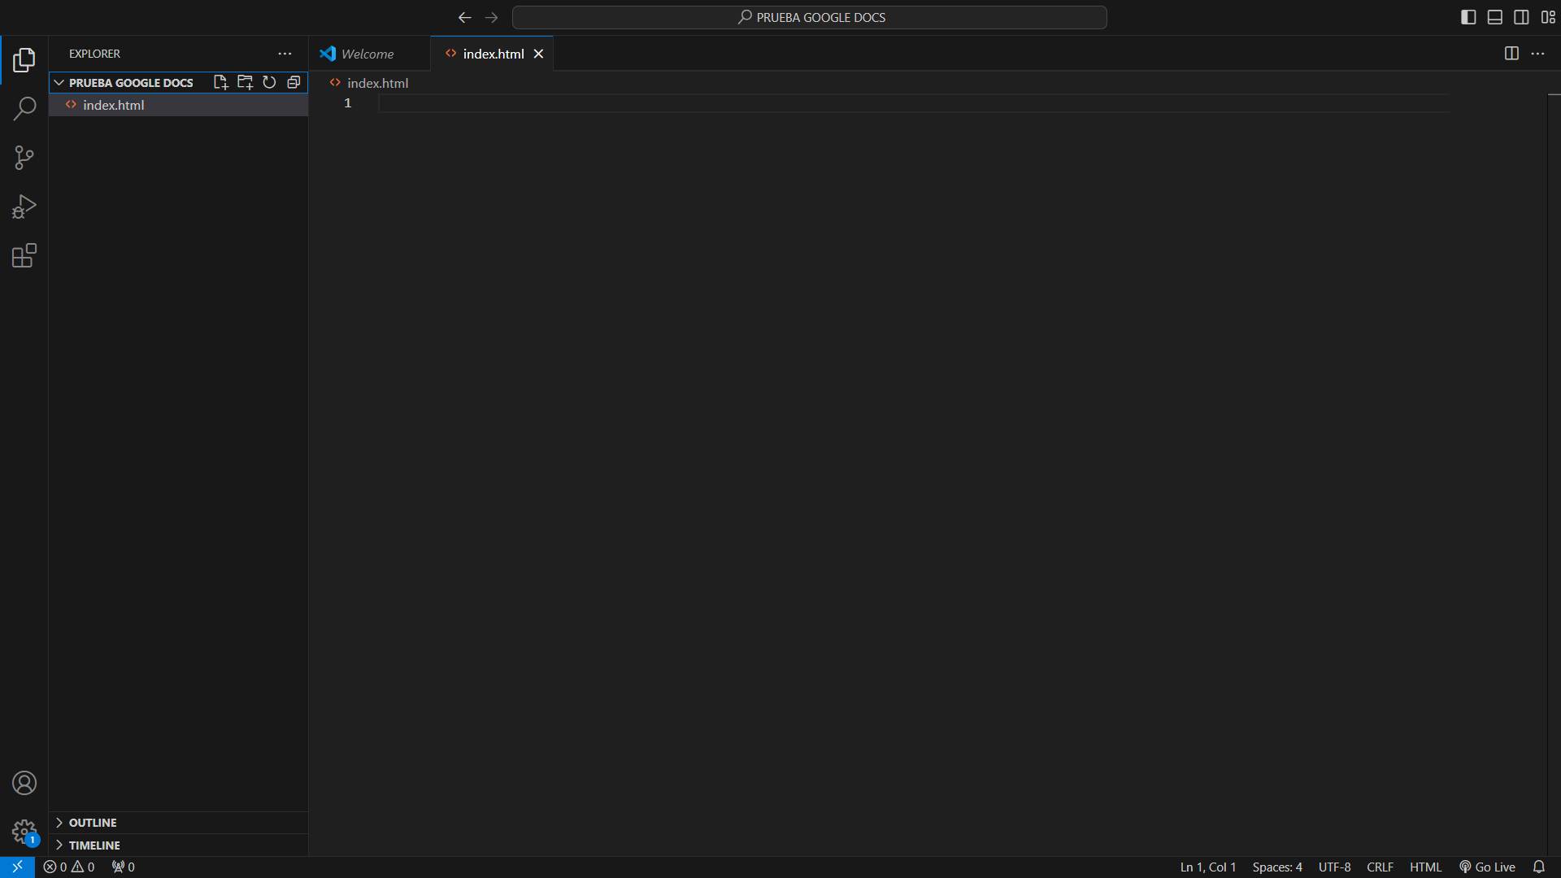Open the Manage gear menu
This screenshot has width=1561, height=878.
pos(24,832)
